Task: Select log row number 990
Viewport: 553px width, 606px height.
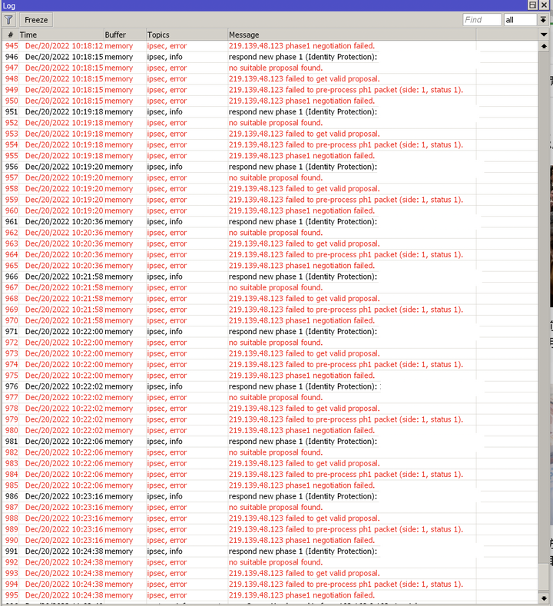Action: pyautogui.click(x=12, y=540)
